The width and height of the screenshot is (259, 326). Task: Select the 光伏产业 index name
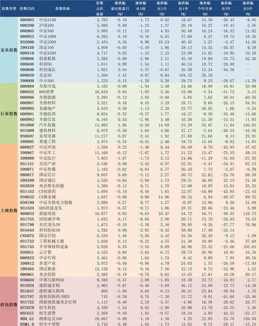(x=48, y=164)
